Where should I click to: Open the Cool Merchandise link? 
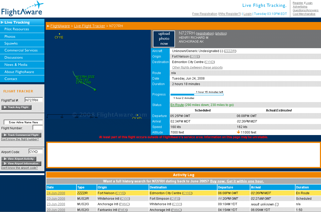coord(304,14)
